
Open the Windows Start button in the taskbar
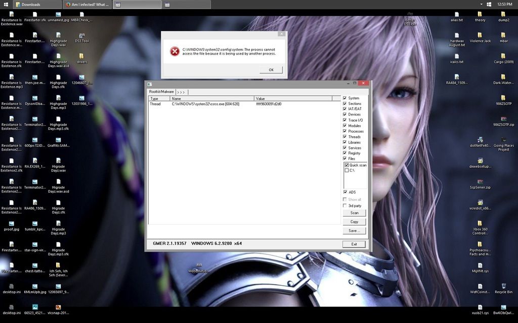[6, 5]
